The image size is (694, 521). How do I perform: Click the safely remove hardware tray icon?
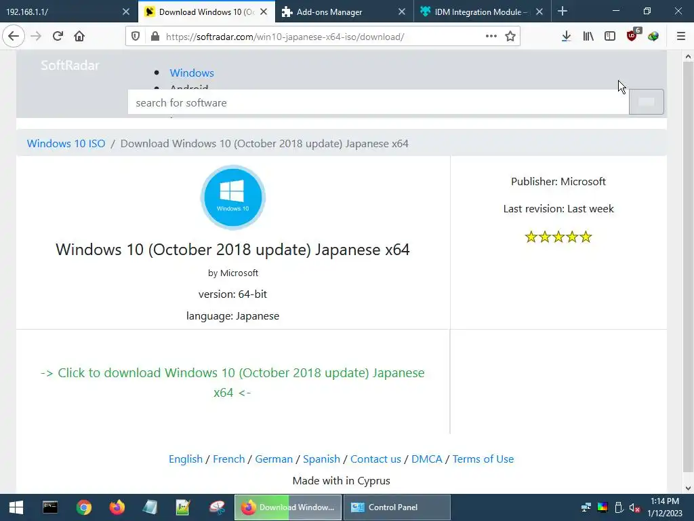619,507
